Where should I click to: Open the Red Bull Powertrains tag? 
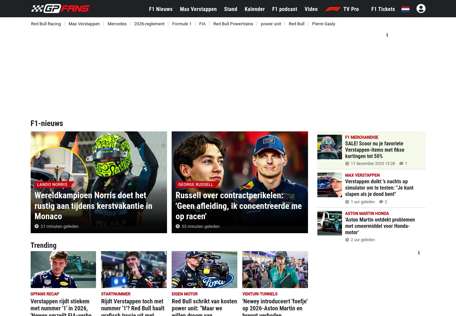pos(233,24)
